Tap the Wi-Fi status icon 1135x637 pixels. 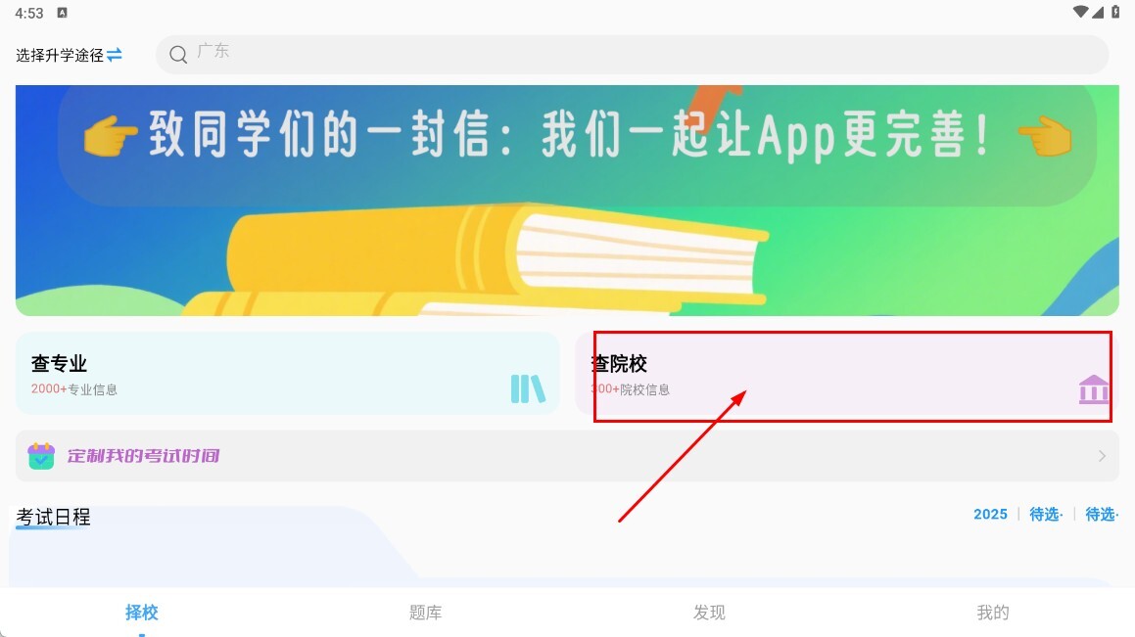1080,12
